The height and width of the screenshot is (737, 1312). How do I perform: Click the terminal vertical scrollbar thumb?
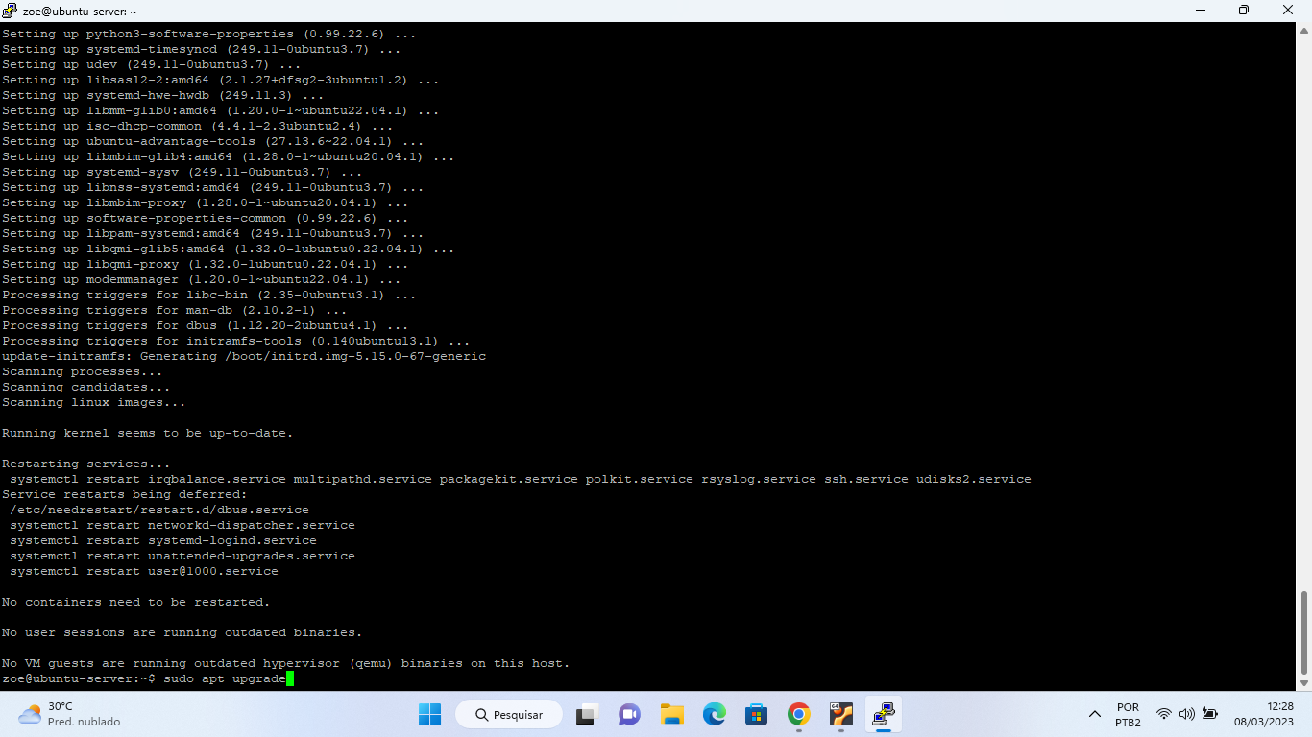(1304, 632)
